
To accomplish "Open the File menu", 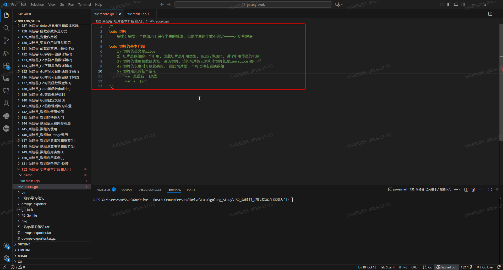I will coord(14,4).
